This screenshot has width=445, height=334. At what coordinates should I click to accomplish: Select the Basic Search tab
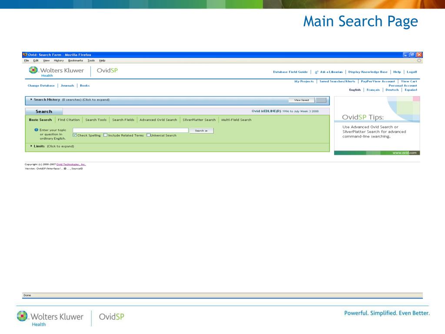coord(40,120)
